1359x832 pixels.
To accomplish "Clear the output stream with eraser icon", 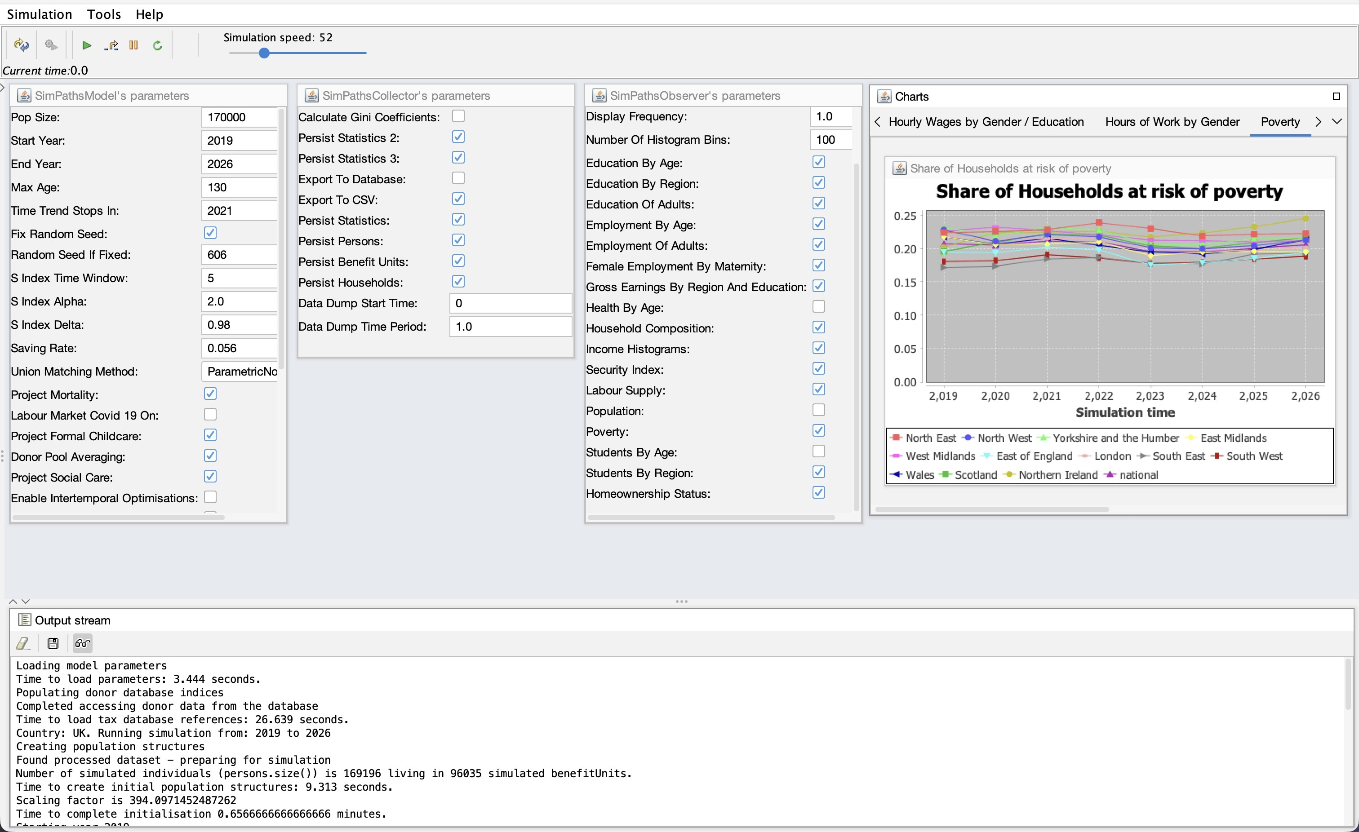I will [x=23, y=643].
